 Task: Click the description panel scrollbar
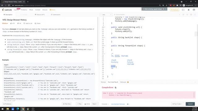coord(98,40)
